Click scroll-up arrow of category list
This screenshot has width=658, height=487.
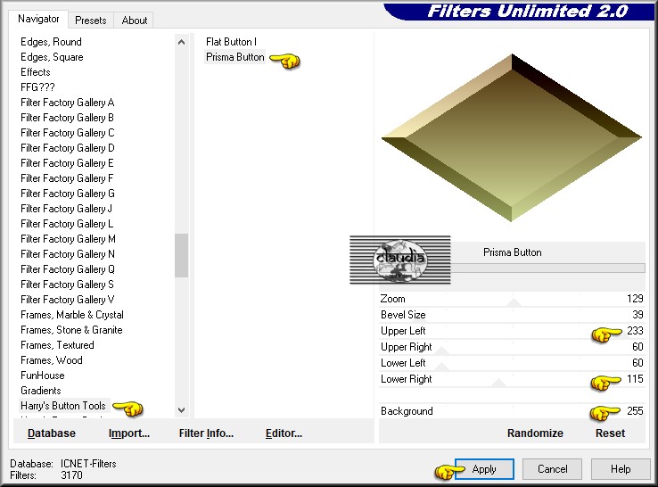click(x=181, y=42)
